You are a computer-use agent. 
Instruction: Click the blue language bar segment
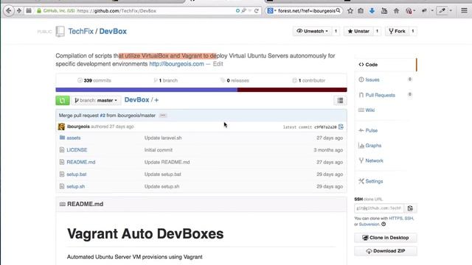coord(147,90)
